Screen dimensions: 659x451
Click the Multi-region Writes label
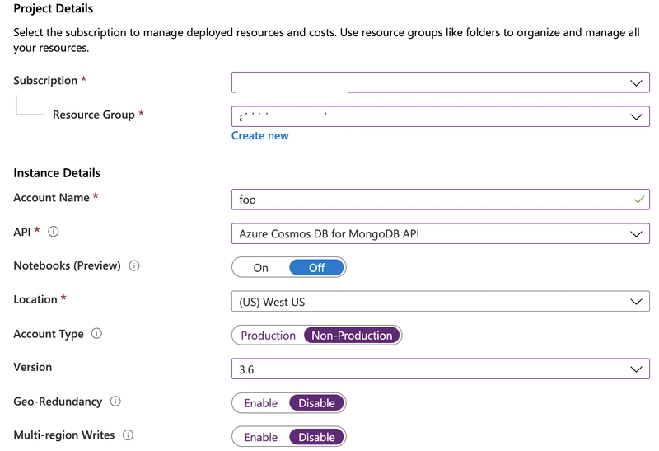tap(64, 435)
